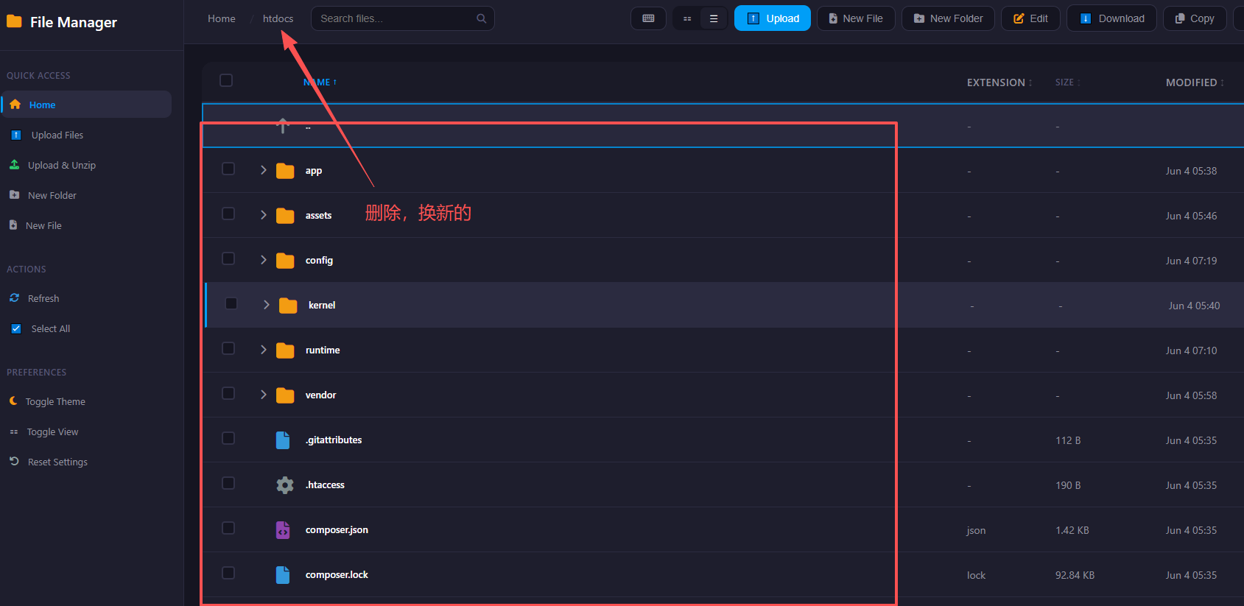The image size is (1244, 606).
Task: Click the Reset Settings undo icon
Action: click(x=14, y=462)
